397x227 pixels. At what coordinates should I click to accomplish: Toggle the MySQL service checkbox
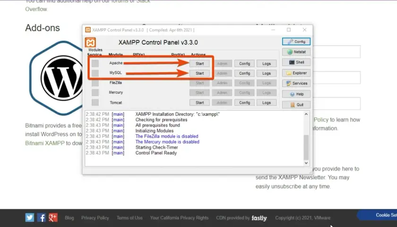click(95, 73)
